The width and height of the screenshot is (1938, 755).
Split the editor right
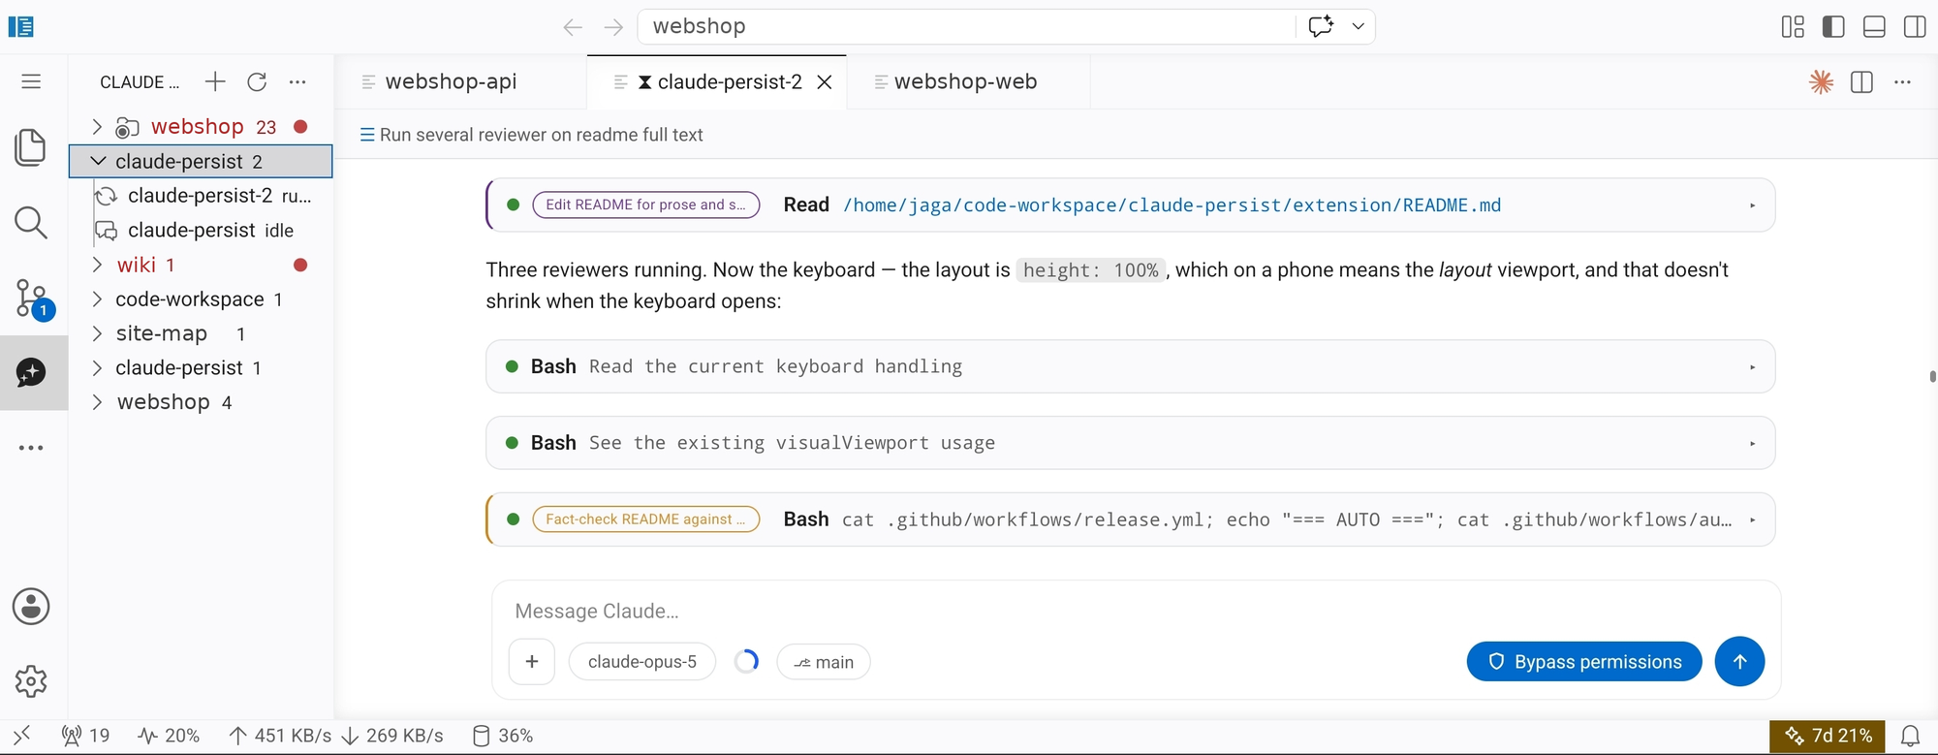coord(1861,82)
